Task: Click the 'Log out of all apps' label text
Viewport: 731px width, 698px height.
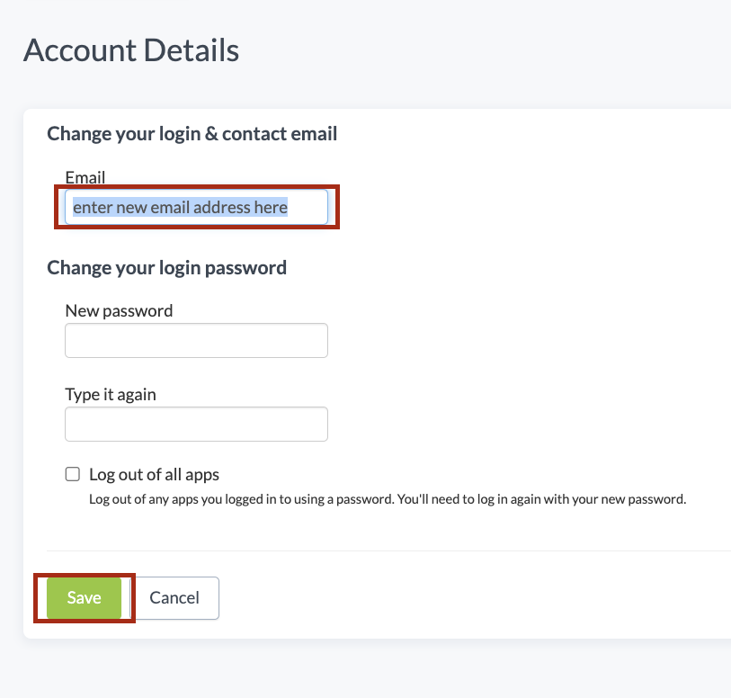Action: pos(154,474)
